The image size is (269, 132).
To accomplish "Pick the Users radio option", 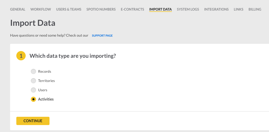I will click(x=33, y=90).
